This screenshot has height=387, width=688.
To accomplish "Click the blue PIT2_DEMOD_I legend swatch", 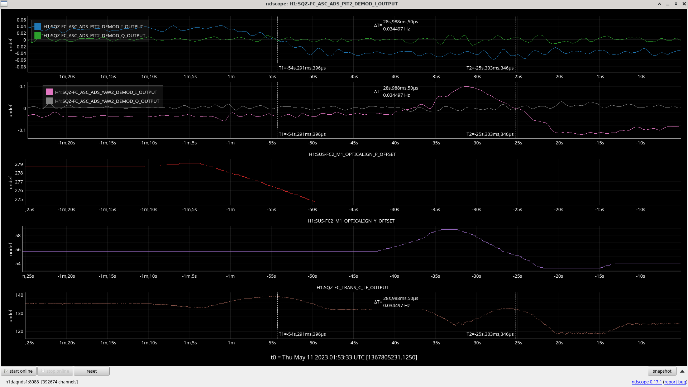I will pyautogui.click(x=38, y=27).
